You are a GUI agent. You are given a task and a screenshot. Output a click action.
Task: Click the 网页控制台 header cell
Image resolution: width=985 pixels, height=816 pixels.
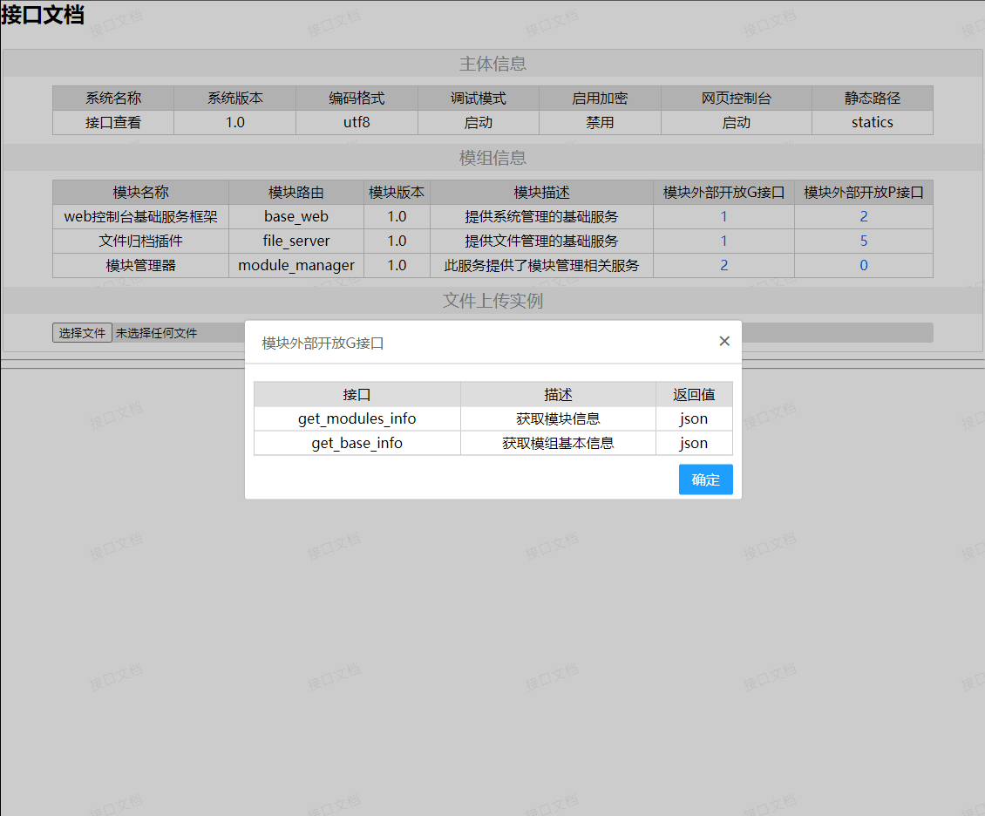point(737,98)
